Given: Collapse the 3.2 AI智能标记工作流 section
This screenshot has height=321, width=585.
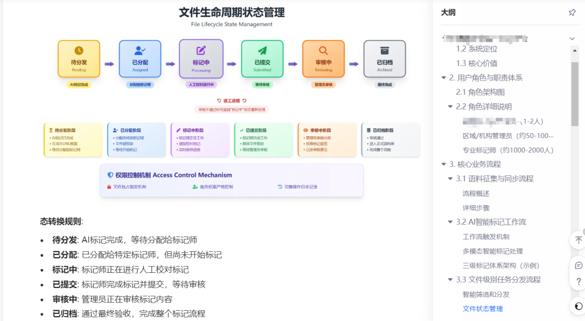Looking at the screenshot, I should pyautogui.click(x=451, y=222).
